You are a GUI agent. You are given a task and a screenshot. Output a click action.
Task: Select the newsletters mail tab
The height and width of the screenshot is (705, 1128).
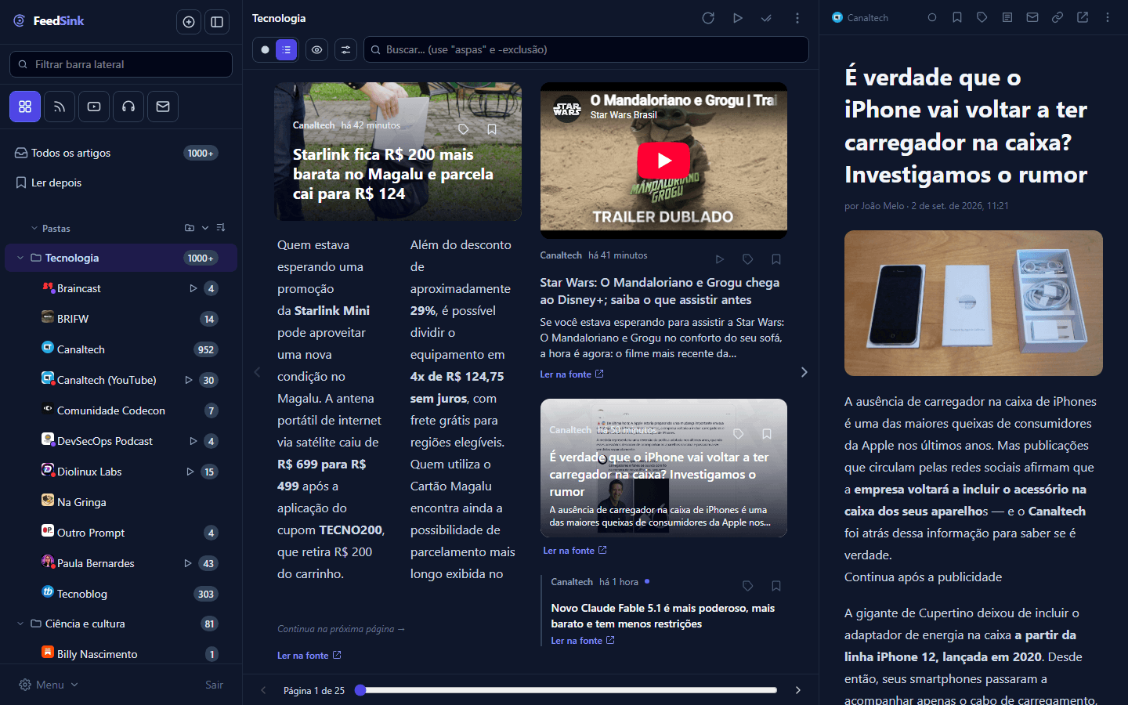point(163,107)
